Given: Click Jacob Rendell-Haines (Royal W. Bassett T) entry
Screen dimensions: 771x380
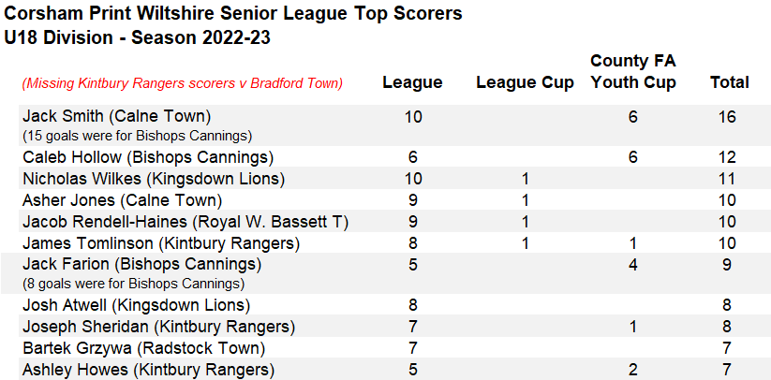Looking at the screenshot, I should [185, 222].
